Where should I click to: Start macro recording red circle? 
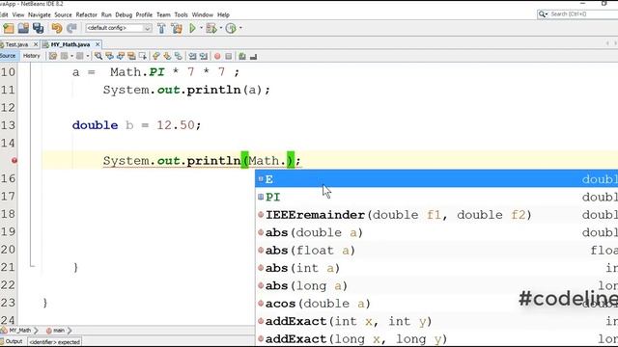(217, 56)
